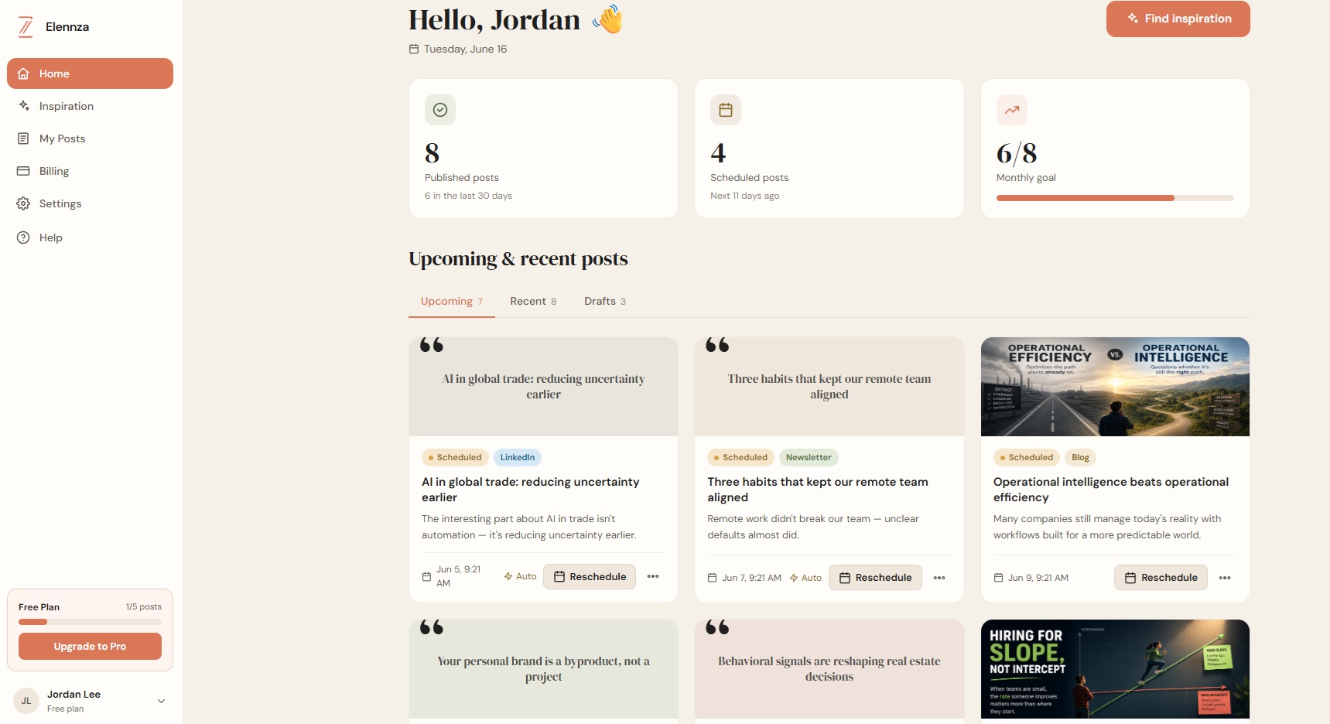
Task: Switch to the Recent tab
Action: point(533,301)
